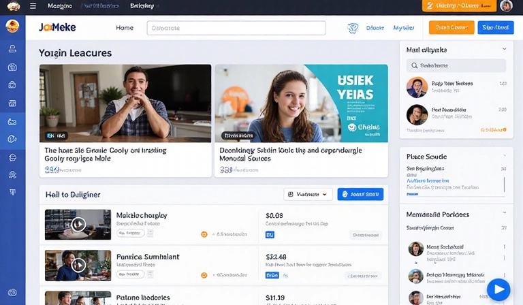Open the user avatar in the dark top bar
The width and height of the screenshot is (523, 305).
click(506, 6)
